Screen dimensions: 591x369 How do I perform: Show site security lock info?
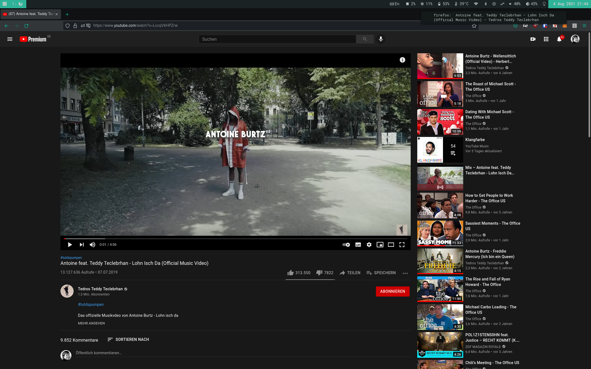75,26
